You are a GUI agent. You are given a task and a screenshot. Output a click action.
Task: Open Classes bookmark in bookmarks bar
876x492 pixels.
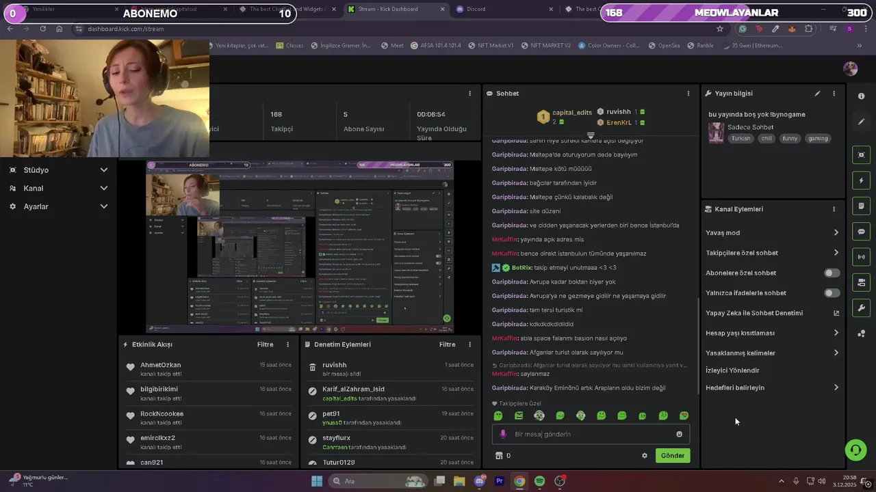click(289, 46)
